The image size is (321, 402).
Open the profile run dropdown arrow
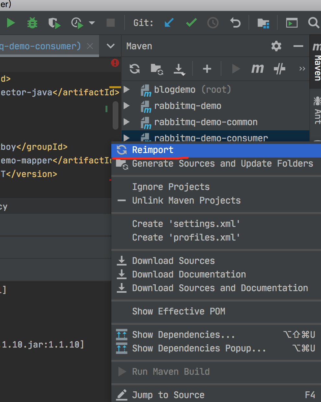[x=92, y=23]
